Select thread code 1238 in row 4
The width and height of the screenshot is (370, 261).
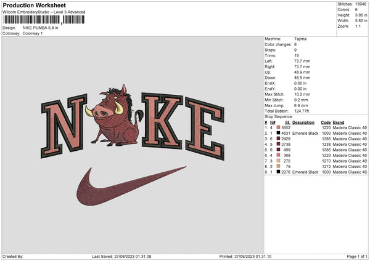326,145
